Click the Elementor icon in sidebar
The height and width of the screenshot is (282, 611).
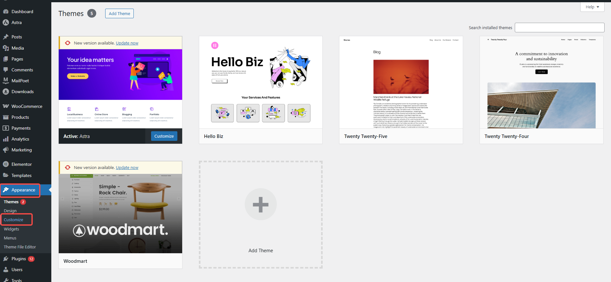6,164
